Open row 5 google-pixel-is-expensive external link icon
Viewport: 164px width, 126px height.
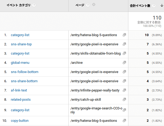pyautogui.click(x=124, y=72)
